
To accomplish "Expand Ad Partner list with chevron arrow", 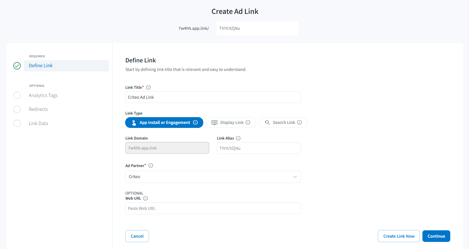I will click(295, 177).
